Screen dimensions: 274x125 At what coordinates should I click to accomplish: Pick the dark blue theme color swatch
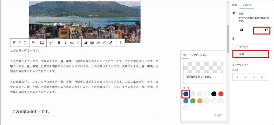coord(186,94)
